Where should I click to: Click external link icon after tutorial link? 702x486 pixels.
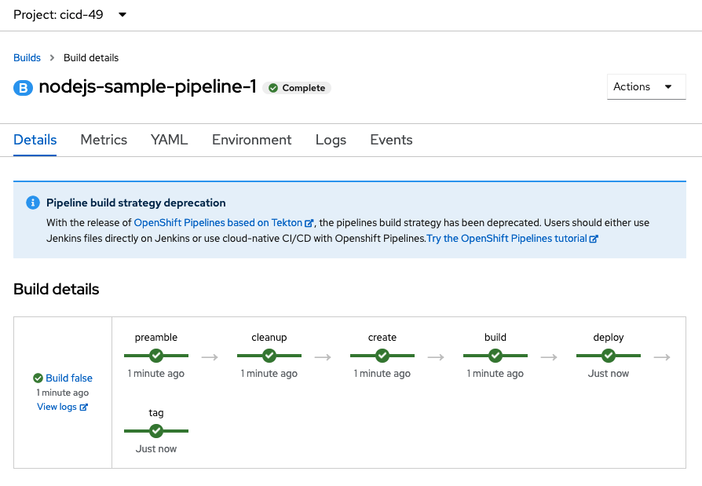click(594, 239)
